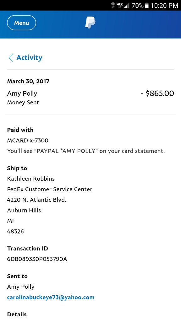Open the carolinabuckeye73@yahoo.com email link
The height and width of the screenshot is (321, 181).
[x=51, y=297]
